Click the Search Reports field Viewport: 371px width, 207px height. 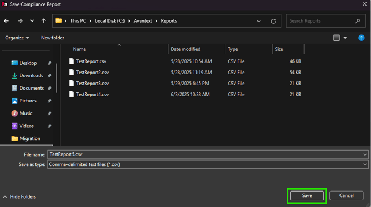(326, 21)
